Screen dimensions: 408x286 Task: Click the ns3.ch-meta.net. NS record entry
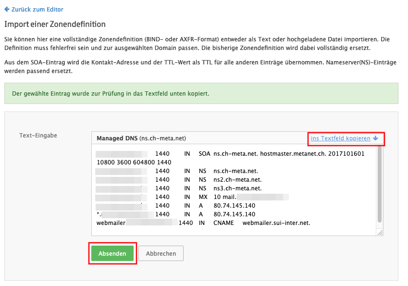(x=237, y=188)
